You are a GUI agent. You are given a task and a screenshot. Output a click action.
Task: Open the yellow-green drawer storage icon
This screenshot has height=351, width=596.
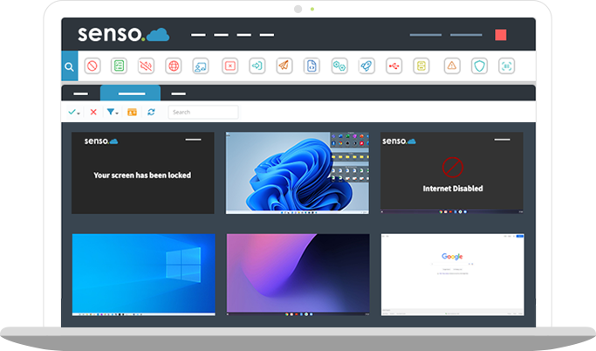pos(421,65)
